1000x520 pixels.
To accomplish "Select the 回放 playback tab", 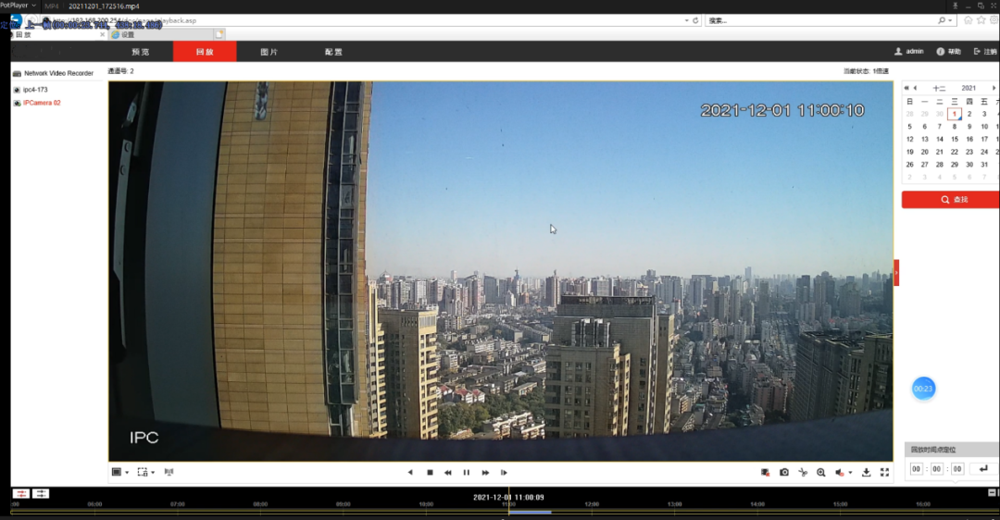I will coord(205,52).
